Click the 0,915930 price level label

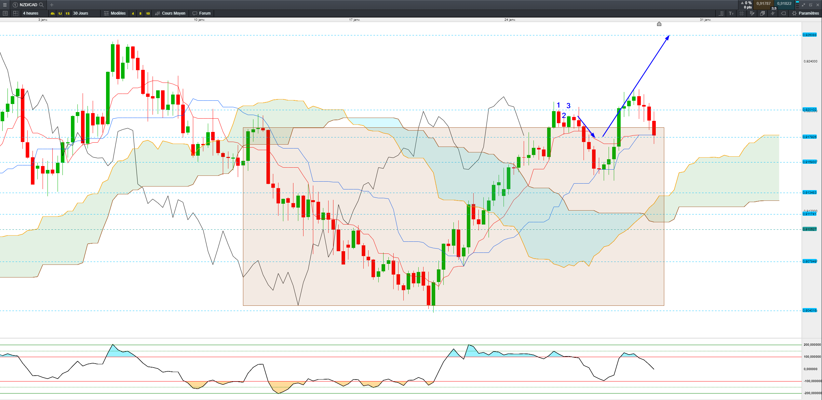810,162
